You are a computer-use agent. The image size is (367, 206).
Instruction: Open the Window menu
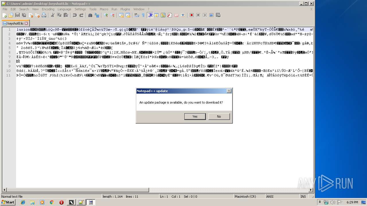tap(139, 9)
